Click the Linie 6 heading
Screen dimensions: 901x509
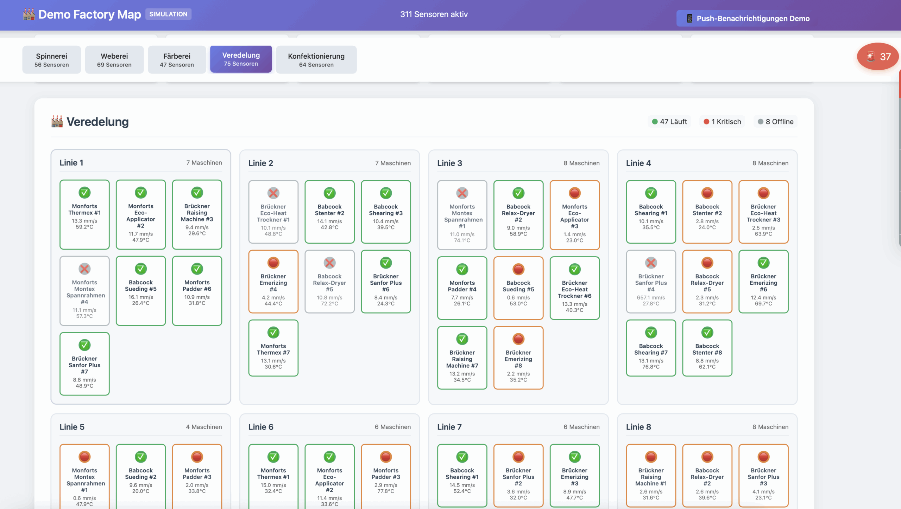261,427
